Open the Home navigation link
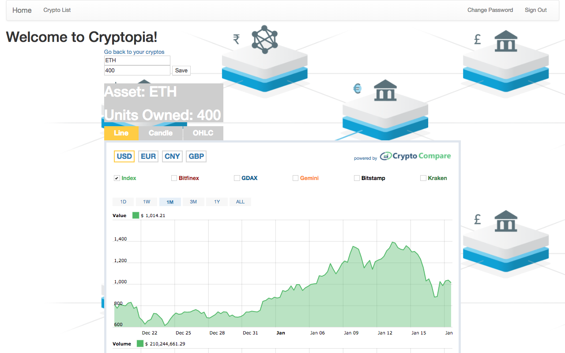The image size is (565, 353). pyautogui.click(x=22, y=10)
